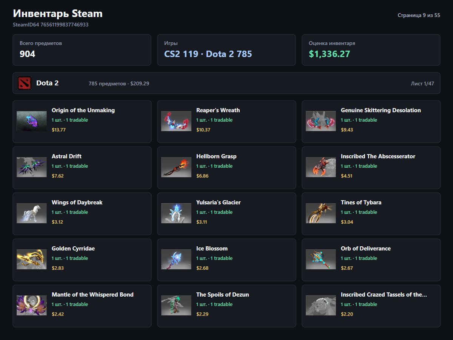Select the 904 total items count

(x=28, y=54)
